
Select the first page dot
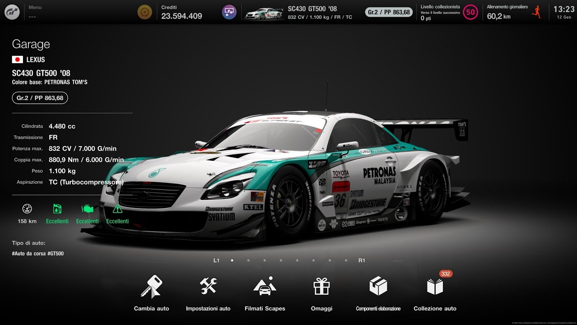tap(232, 260)
